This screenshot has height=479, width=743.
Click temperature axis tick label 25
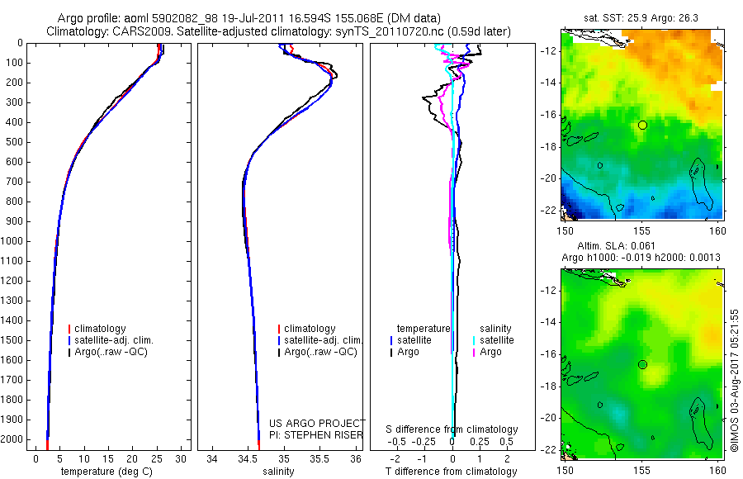(155, 459)
